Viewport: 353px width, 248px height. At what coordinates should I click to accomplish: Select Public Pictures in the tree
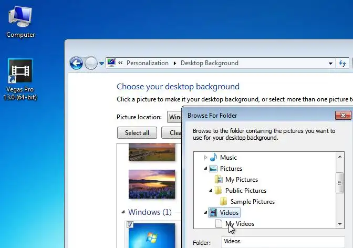[x=246, y=191]
